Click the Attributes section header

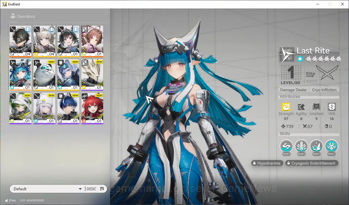click(290, 97)
